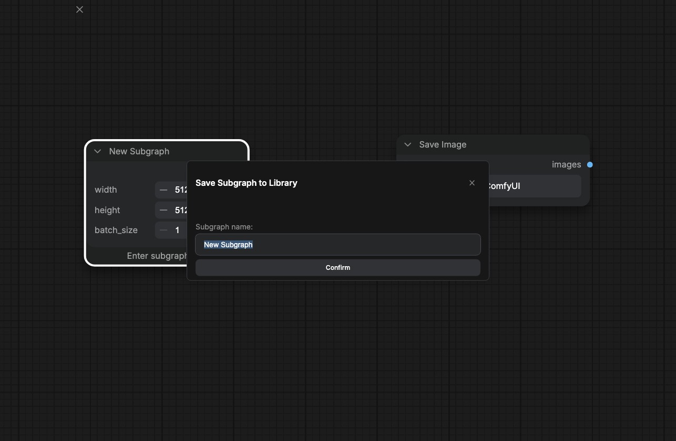The image size is (676, 441).
Task: Click the X icon at the top left of the canvas
Action: (79, 9)
